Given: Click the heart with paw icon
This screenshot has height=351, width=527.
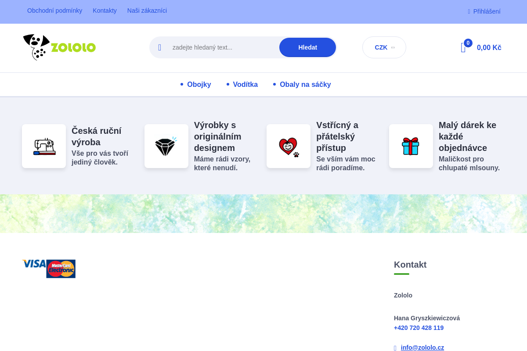Looking at the screenshot, I should (289, 147).
